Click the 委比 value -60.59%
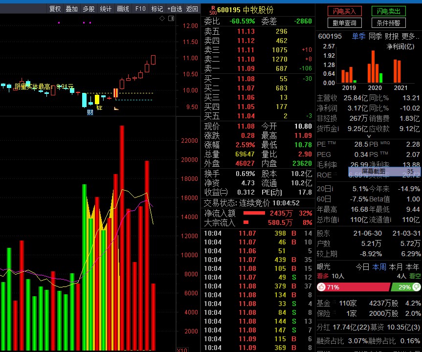 [242, 21]
